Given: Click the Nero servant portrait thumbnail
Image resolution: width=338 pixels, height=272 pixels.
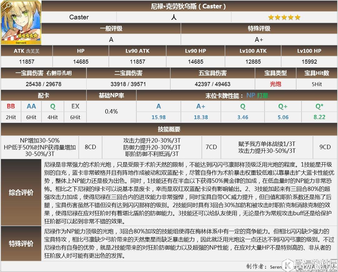Looking at the screenshot, I should 21,22.
